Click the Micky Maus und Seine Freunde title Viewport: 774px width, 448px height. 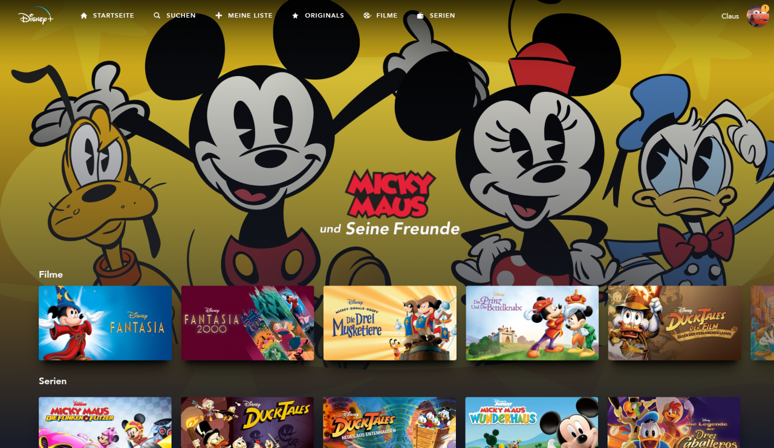click(390, 203)
